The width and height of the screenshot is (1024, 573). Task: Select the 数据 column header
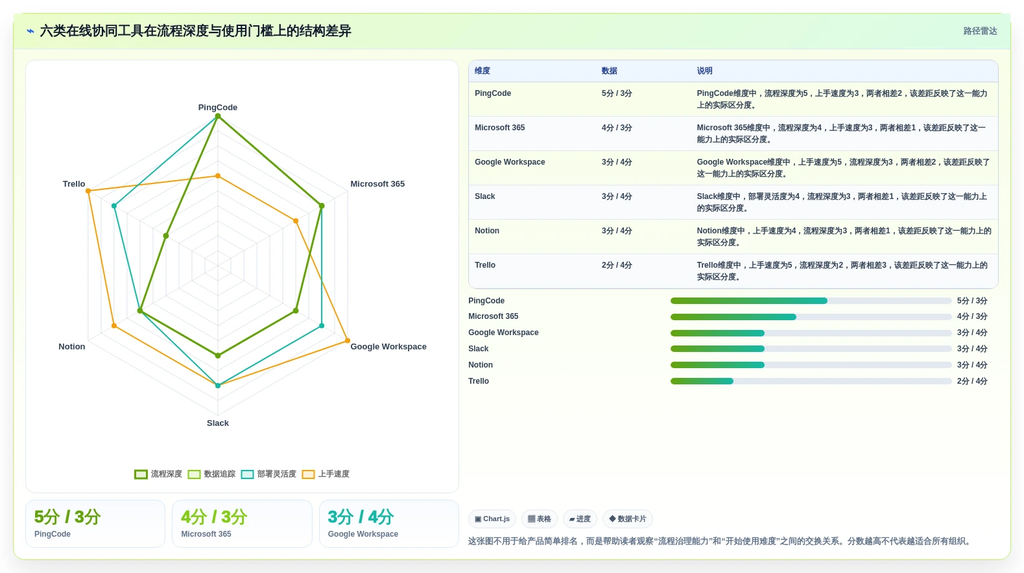610,71
